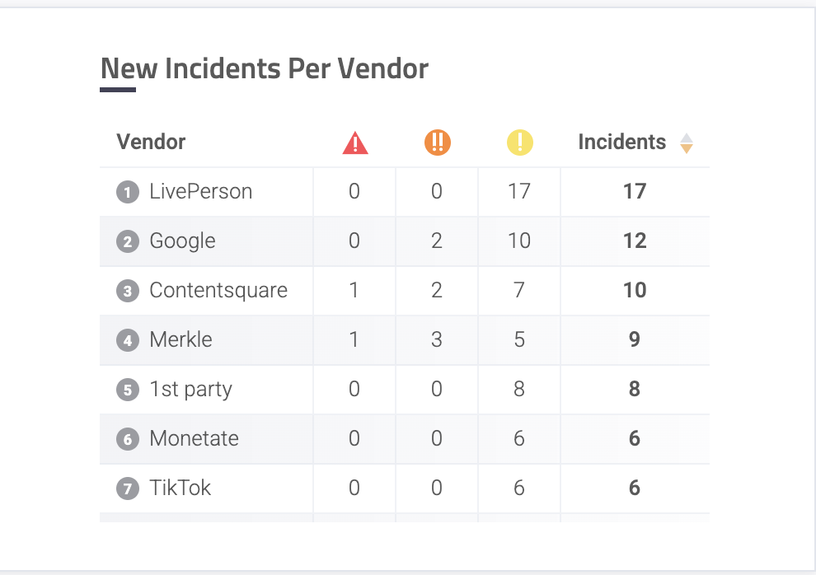The image size is (816, 575).
Task: Click the rank 7 badge beside TikTok
Action: 127,489
